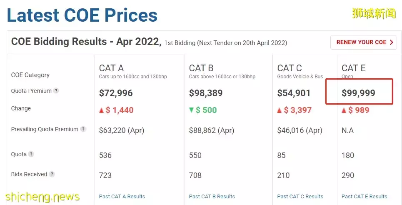Open Past CAT A Results link
This screenshot has height=205, width=402.
122,196
